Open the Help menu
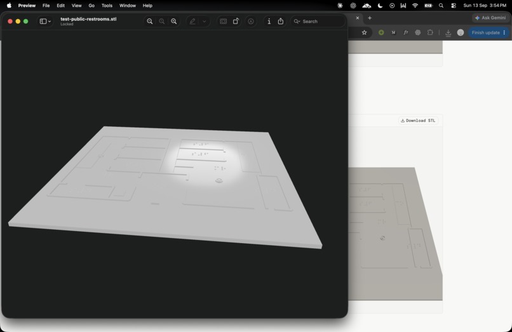This screenshot has height=332, width=512. [x=147, y=6]
